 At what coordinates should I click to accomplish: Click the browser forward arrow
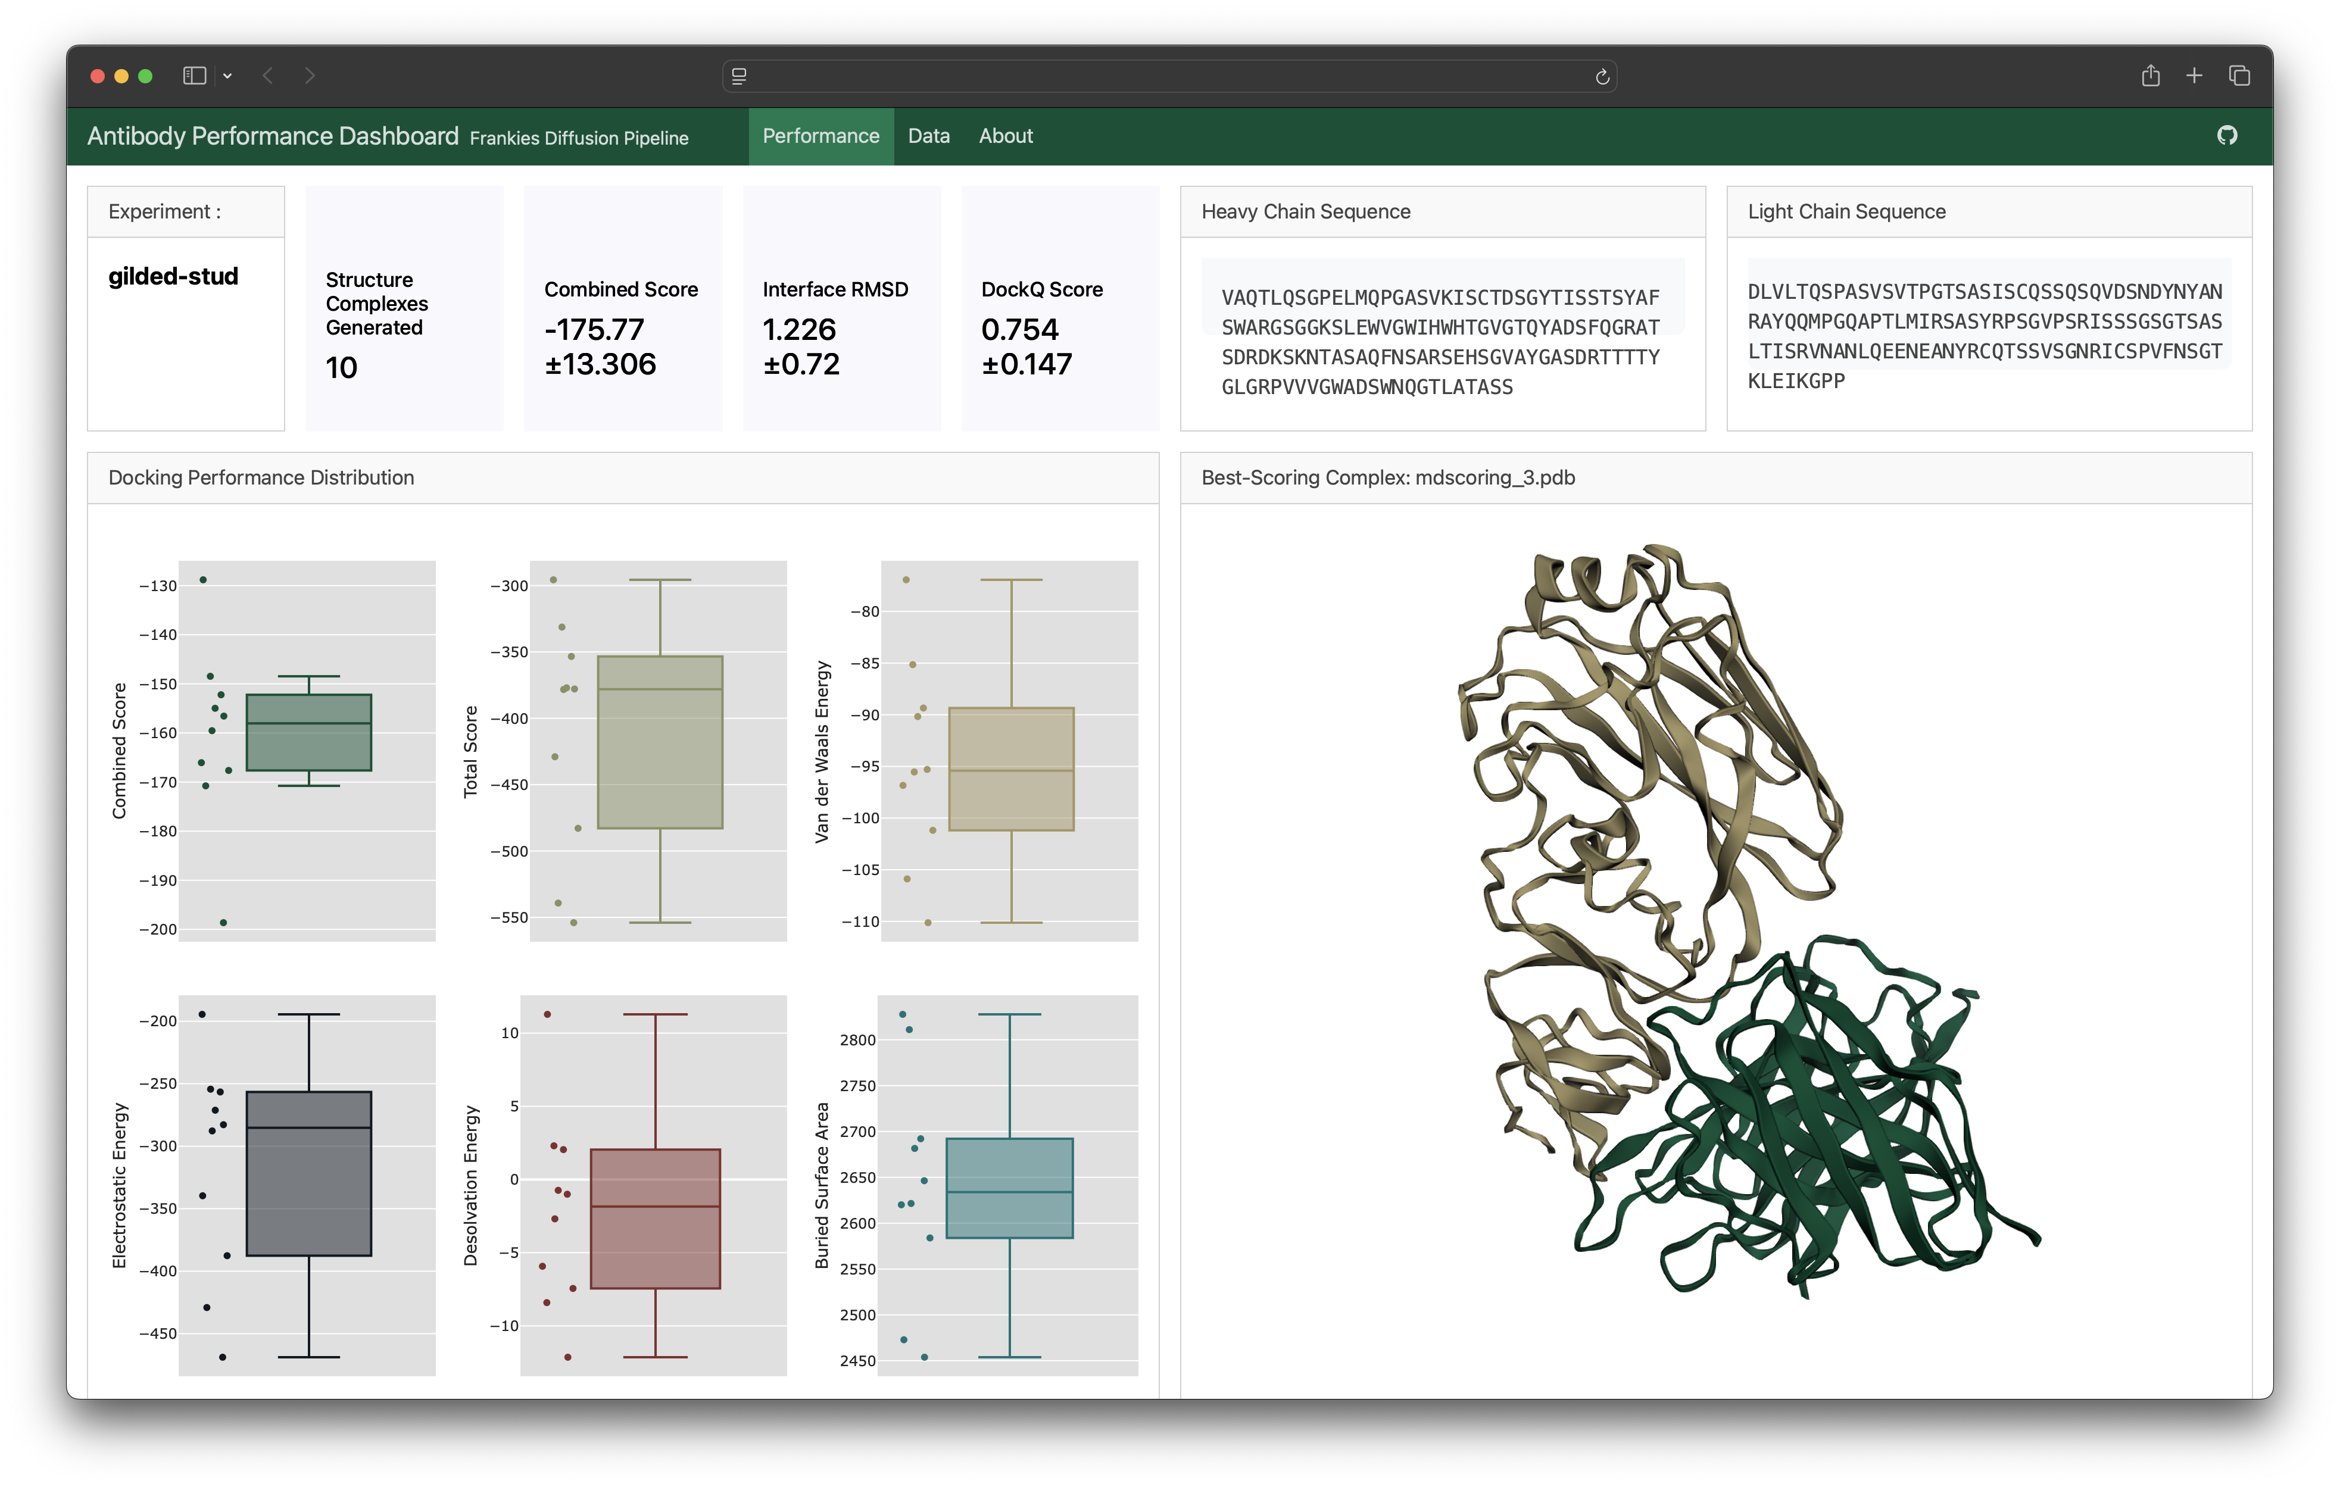point(309,76)
